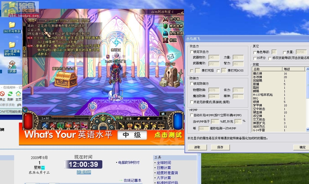
Task: Use quick slot 1 item with count 31
Action: click(45, 125)
